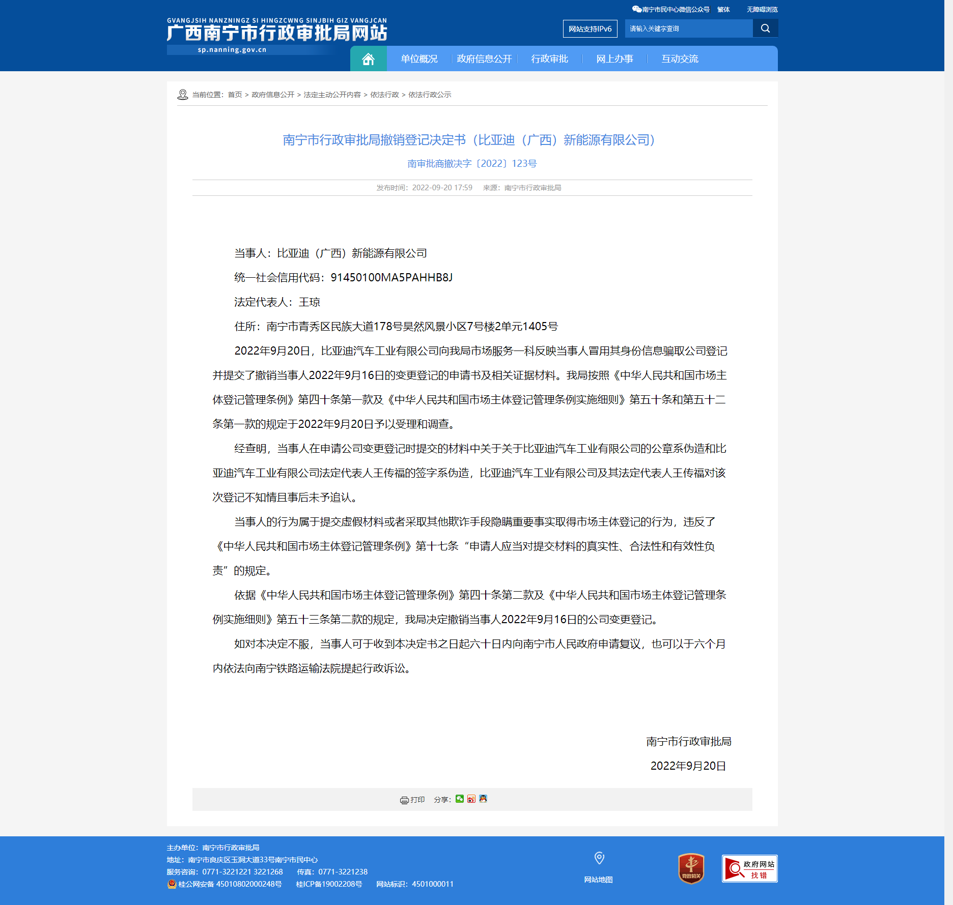
Task: Click 首页 in the breadcrumb
Action: pos(235,95)
